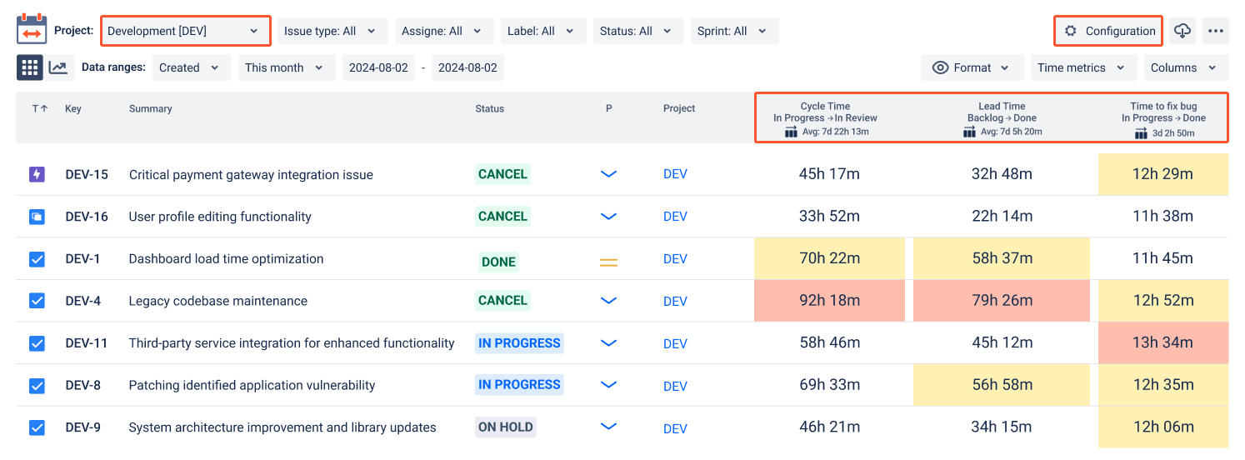Toggle the DEV-1 task checkbox icon
This screenshot has width=1245, height=460.
pos(37,259)
